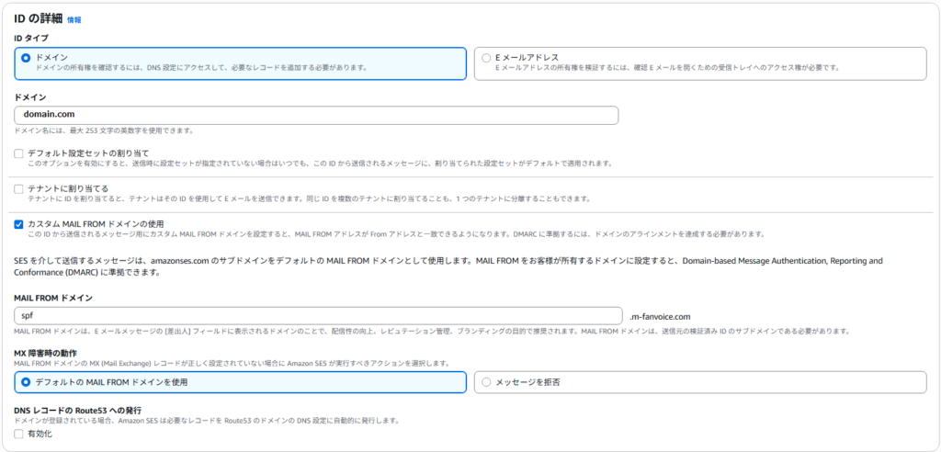The height and width of the screenshot is (452, 941).
Task: Click the ドメイン label above domain.com field
Action: click(x=30, y=96)
